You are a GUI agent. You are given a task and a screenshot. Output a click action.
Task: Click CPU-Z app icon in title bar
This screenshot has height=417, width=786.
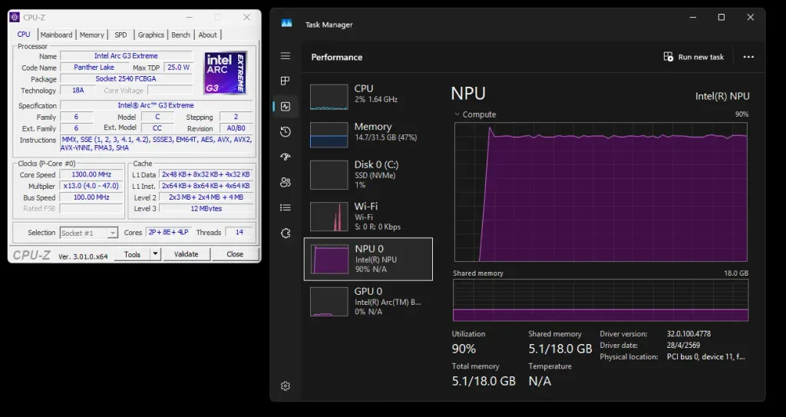15,17
